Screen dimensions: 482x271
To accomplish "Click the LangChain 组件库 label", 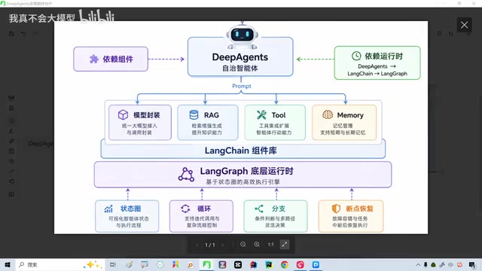I will (x=241, y=151).
